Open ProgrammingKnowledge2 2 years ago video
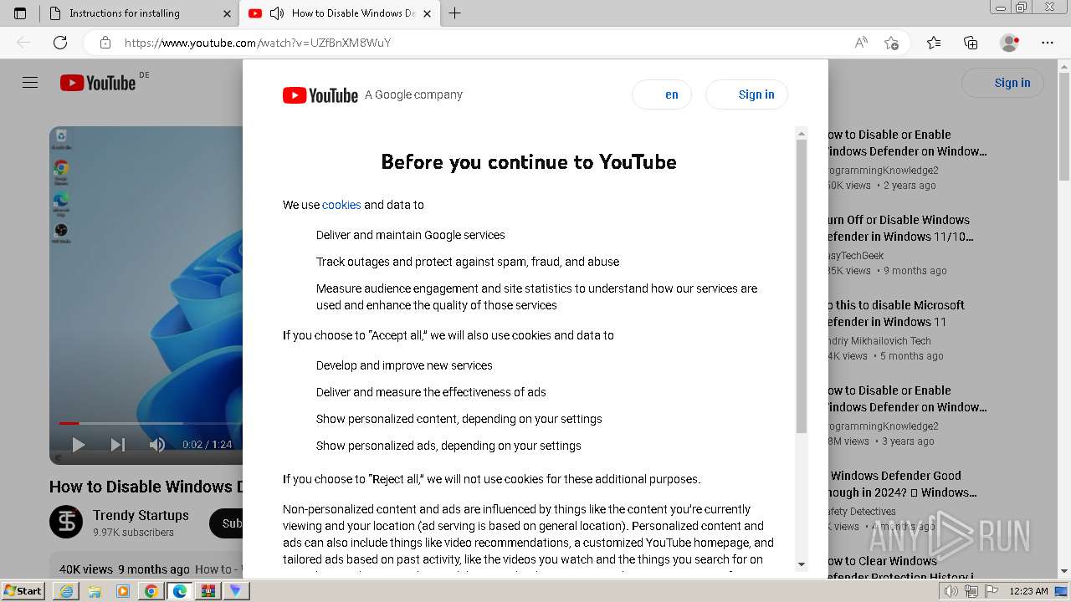 pos(907,143)
